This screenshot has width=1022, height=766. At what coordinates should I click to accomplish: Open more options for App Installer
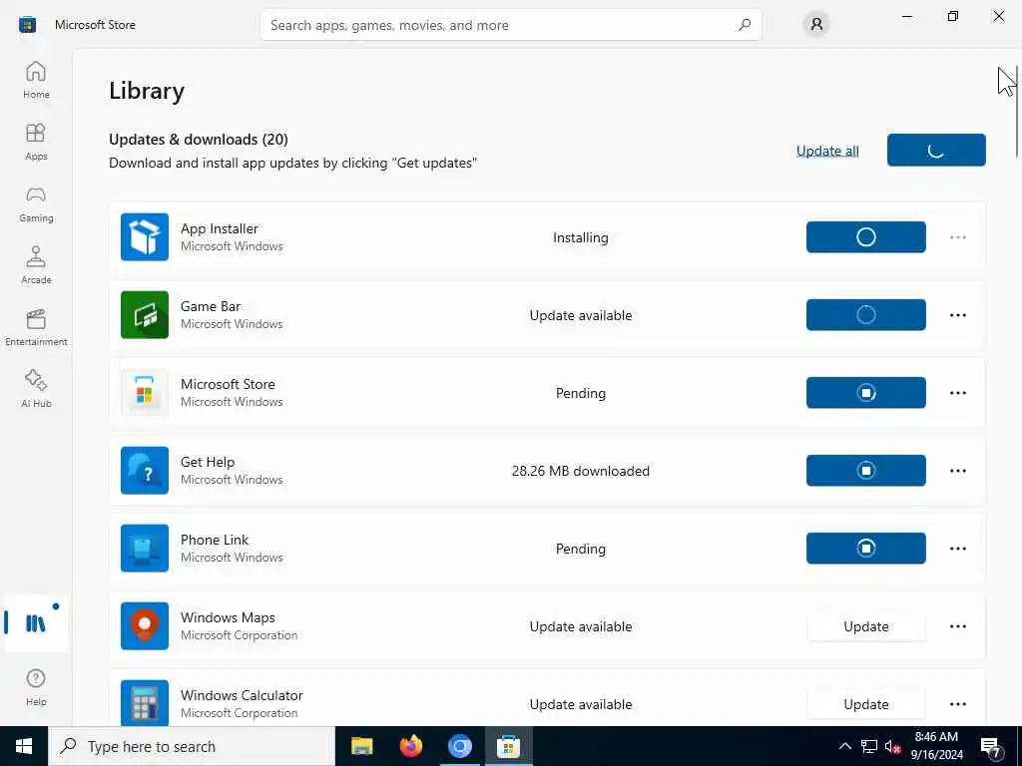[957, 237]
